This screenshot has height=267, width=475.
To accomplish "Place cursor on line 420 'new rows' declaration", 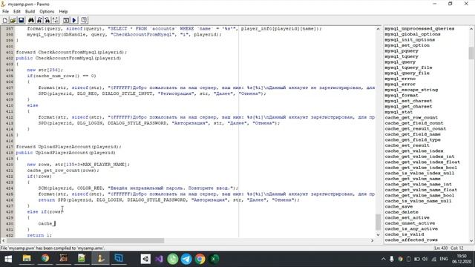I will tap(78, 165).
